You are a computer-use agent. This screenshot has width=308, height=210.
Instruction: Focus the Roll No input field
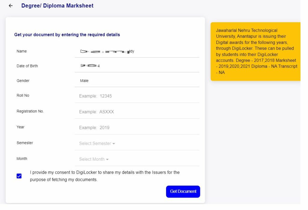pos(137,96)
